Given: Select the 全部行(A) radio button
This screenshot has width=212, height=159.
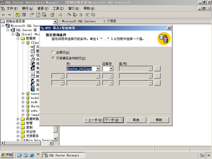Looking at the screenshot, I should click(x=53, y=52).
